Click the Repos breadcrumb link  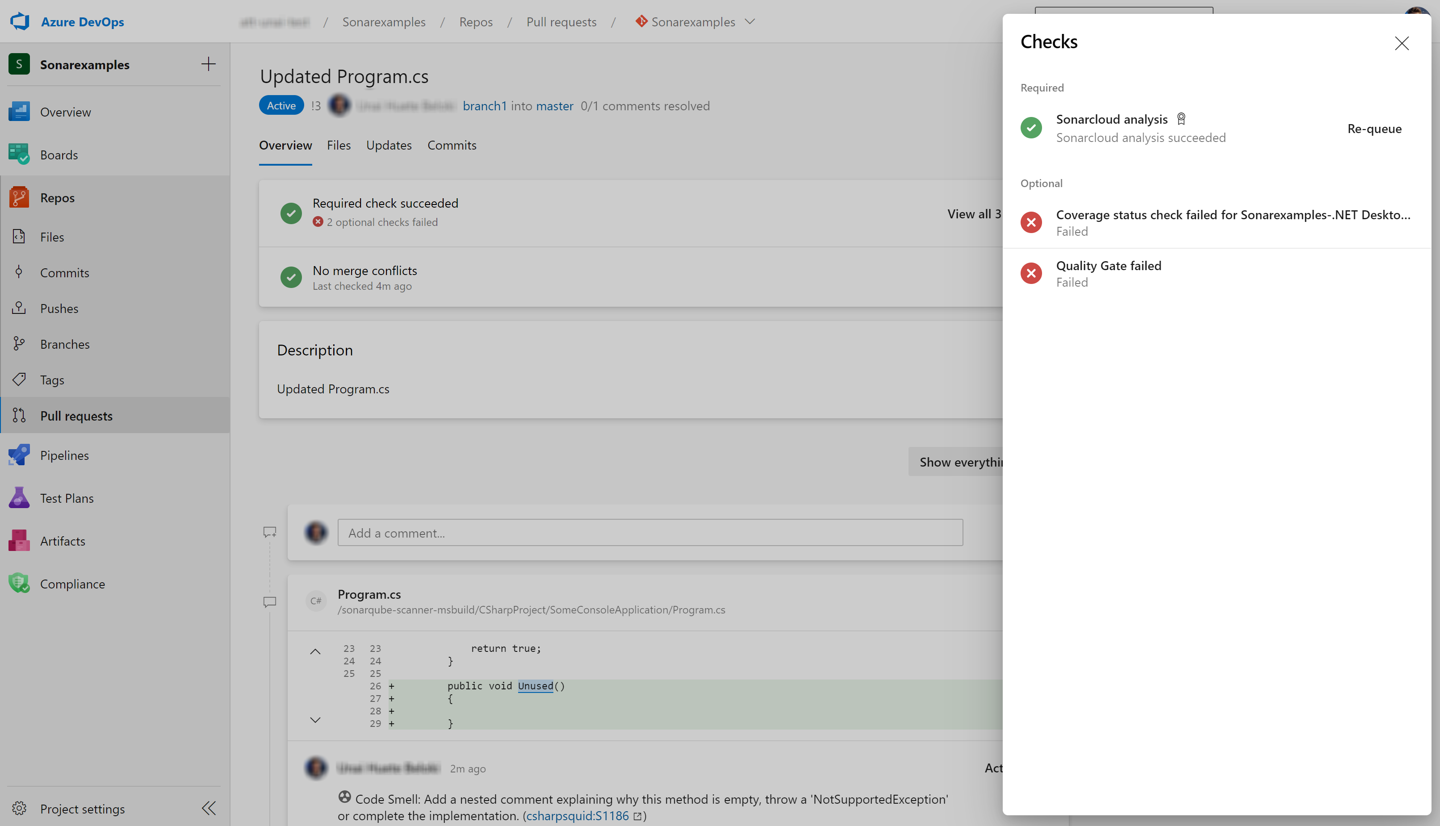[476, 21]
